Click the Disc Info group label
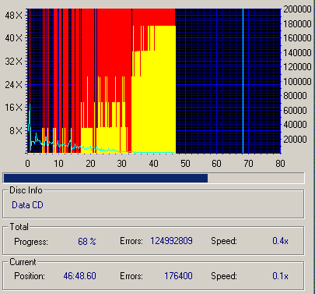Viewport: 315px width, 294px height. pyautogui.click(x=26, y=190)
